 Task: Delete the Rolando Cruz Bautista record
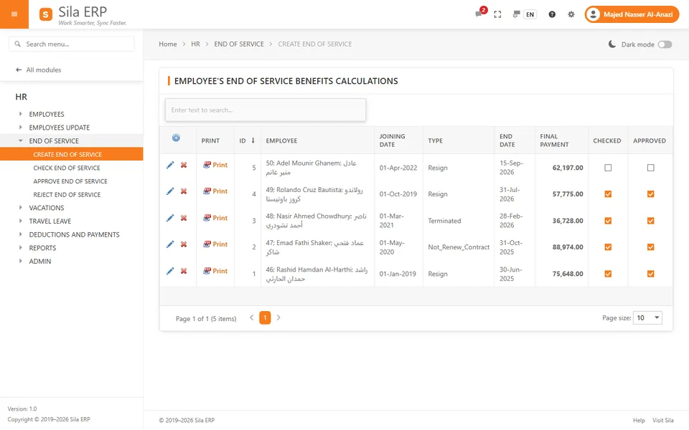coord(184,191)
